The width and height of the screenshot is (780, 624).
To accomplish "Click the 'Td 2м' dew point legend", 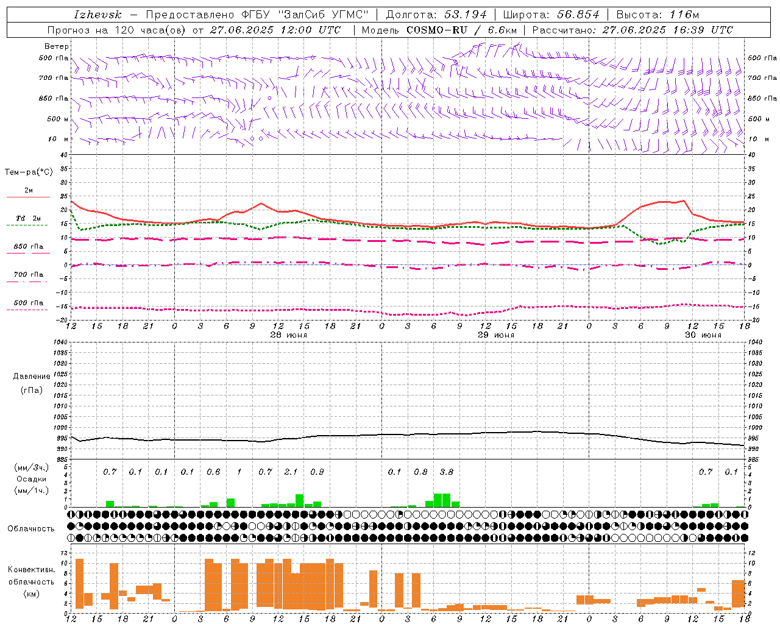I will [29, 218].
